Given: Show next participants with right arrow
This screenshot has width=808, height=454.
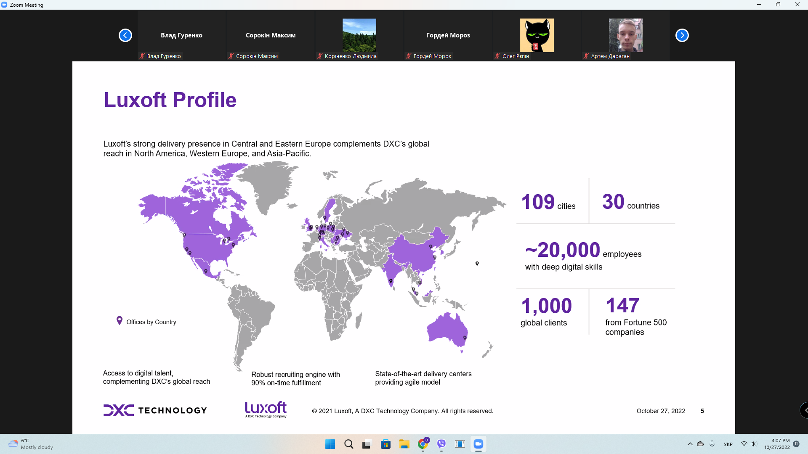Looking at the screenshot, I should (682, 35).
